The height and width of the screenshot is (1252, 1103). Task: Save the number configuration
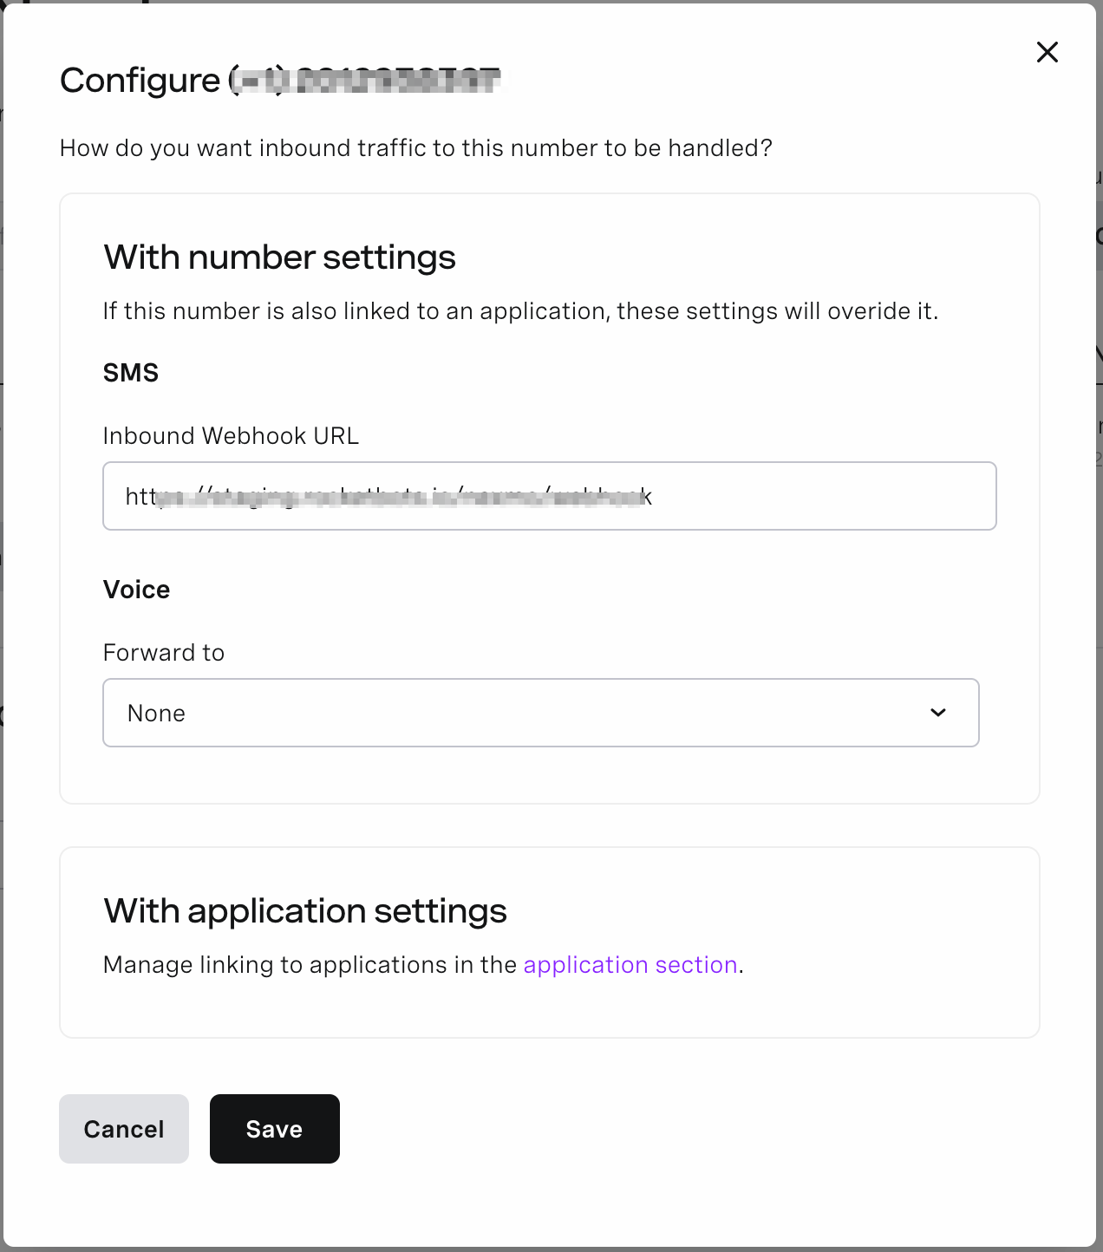[274, 1129]
